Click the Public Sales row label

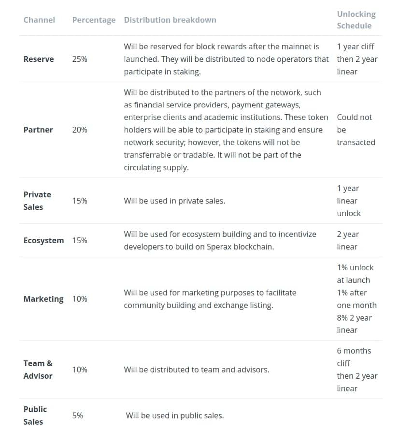[x=35, y=415]
